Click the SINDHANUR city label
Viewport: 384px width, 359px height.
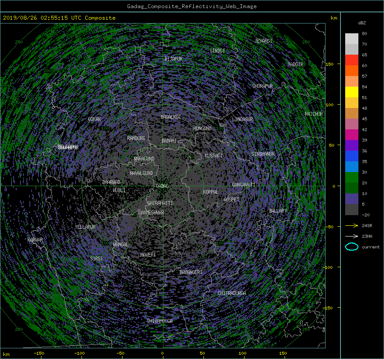point(263,154)
